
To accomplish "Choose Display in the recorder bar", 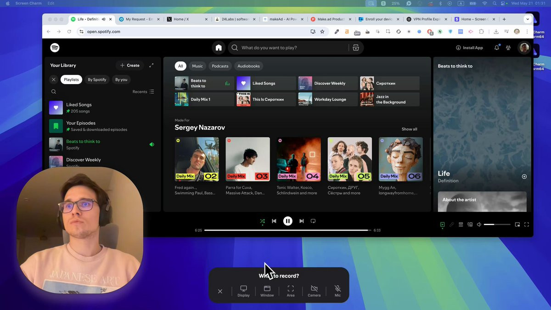I will pyautogui.click(x=244, y=291).
